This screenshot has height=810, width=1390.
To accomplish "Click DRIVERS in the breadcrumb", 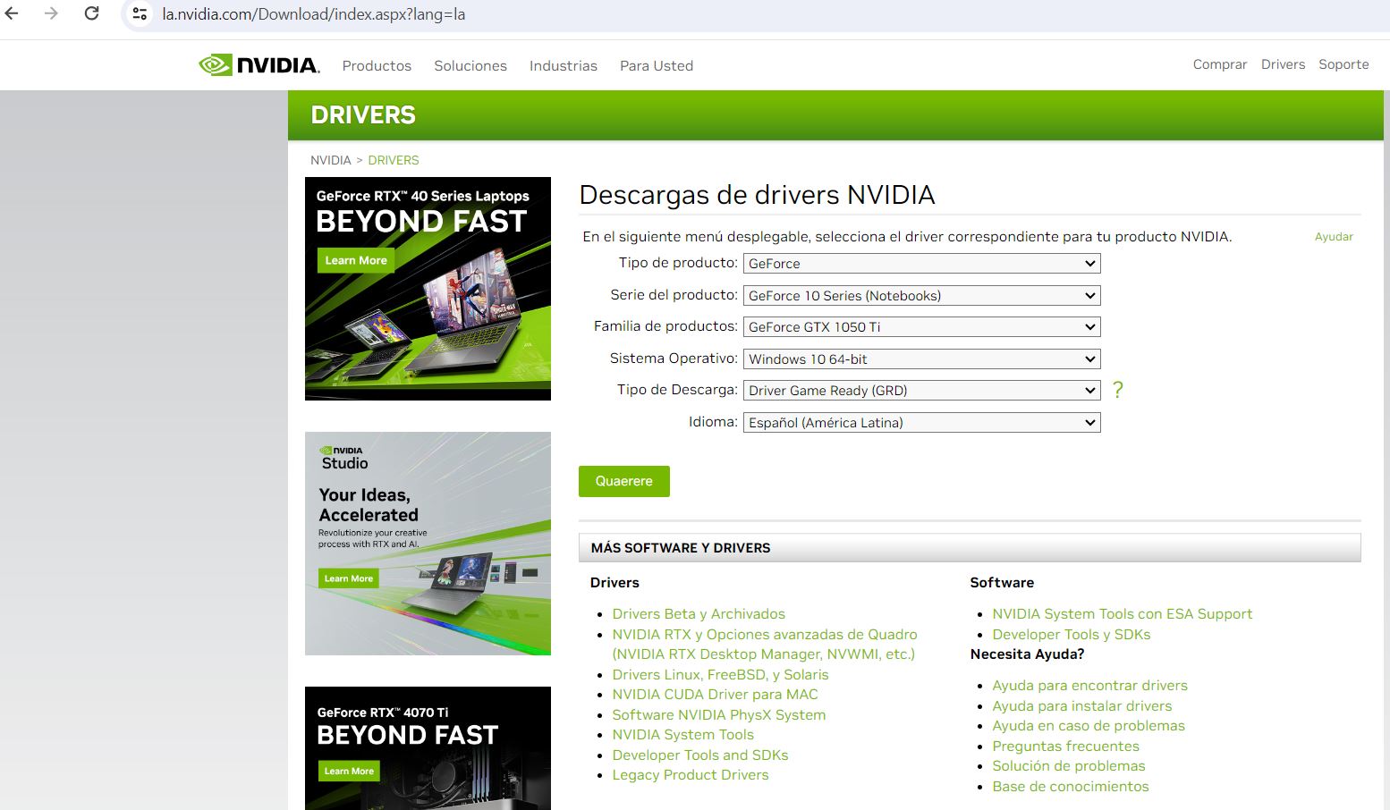I will pyautogui.click(x=394, y=160).
